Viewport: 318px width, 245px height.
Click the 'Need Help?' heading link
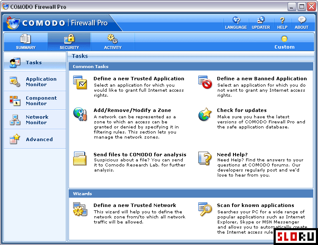232,155
